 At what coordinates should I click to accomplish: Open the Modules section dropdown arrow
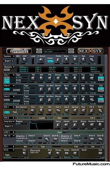tap(14, 67)
